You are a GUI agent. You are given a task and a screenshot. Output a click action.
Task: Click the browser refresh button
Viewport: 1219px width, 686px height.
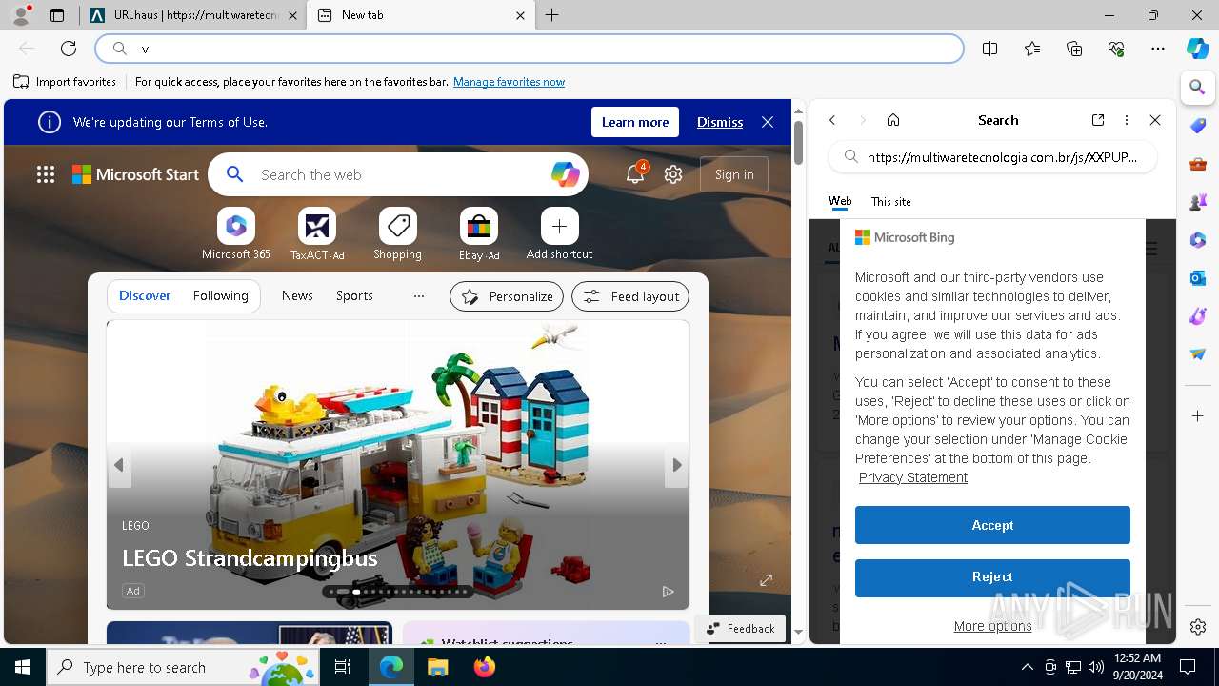[69, 49]
